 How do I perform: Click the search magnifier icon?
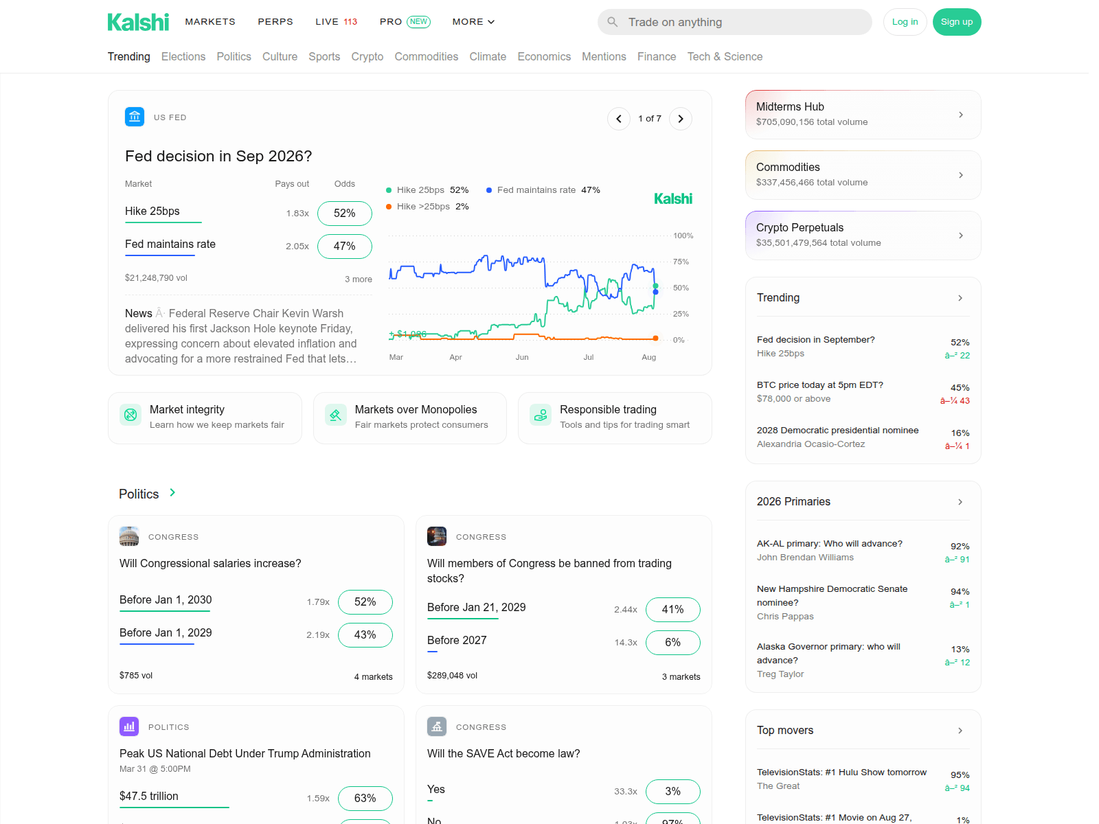click(x=613, y=22)
